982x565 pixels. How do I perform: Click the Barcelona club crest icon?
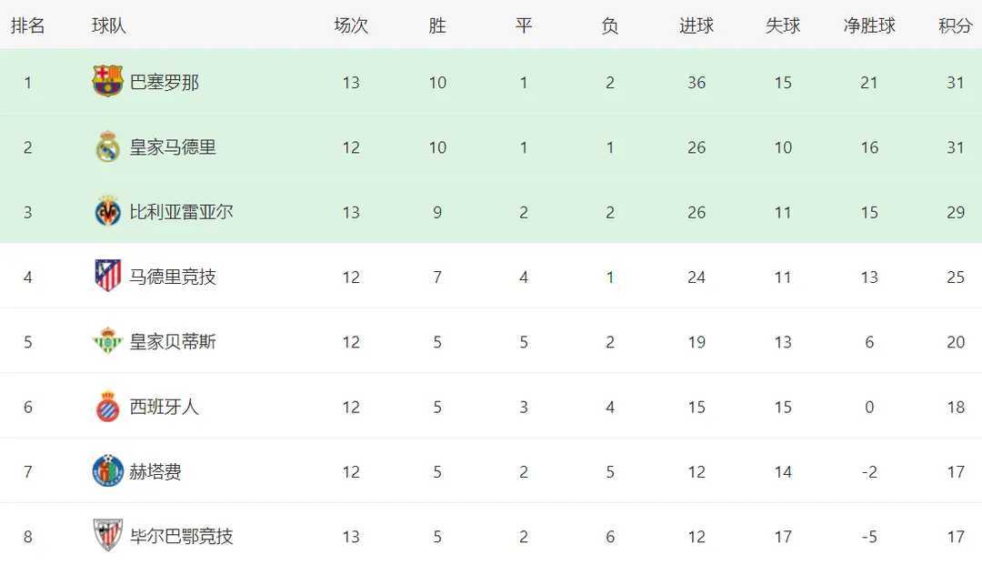(107, 82)
